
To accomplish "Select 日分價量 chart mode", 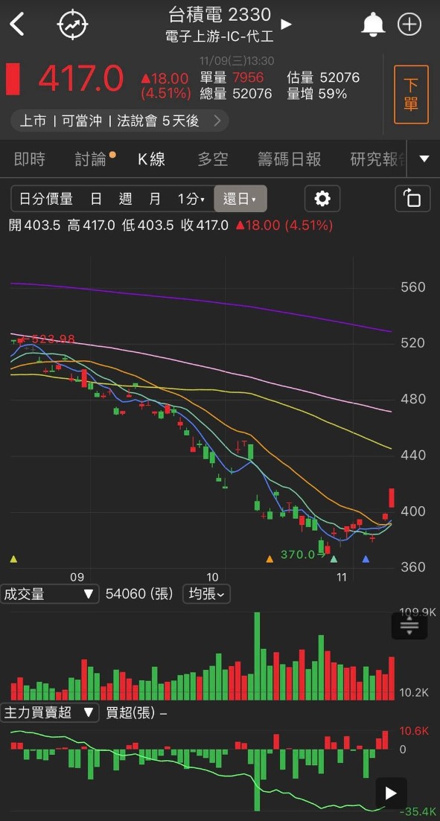I will click(x=46, y=199).
